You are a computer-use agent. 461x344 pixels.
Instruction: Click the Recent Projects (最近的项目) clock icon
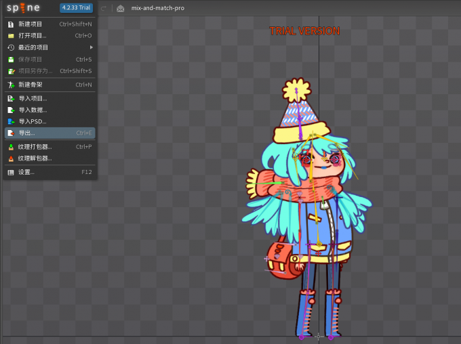(11, 47)
